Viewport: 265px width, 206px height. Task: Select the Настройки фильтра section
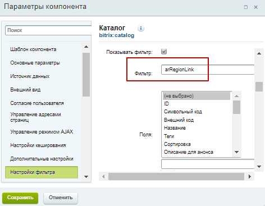pyautogui.click(x=42, y=172)
